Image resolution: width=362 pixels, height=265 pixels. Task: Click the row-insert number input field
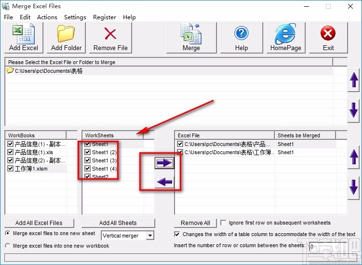[328, 247]
